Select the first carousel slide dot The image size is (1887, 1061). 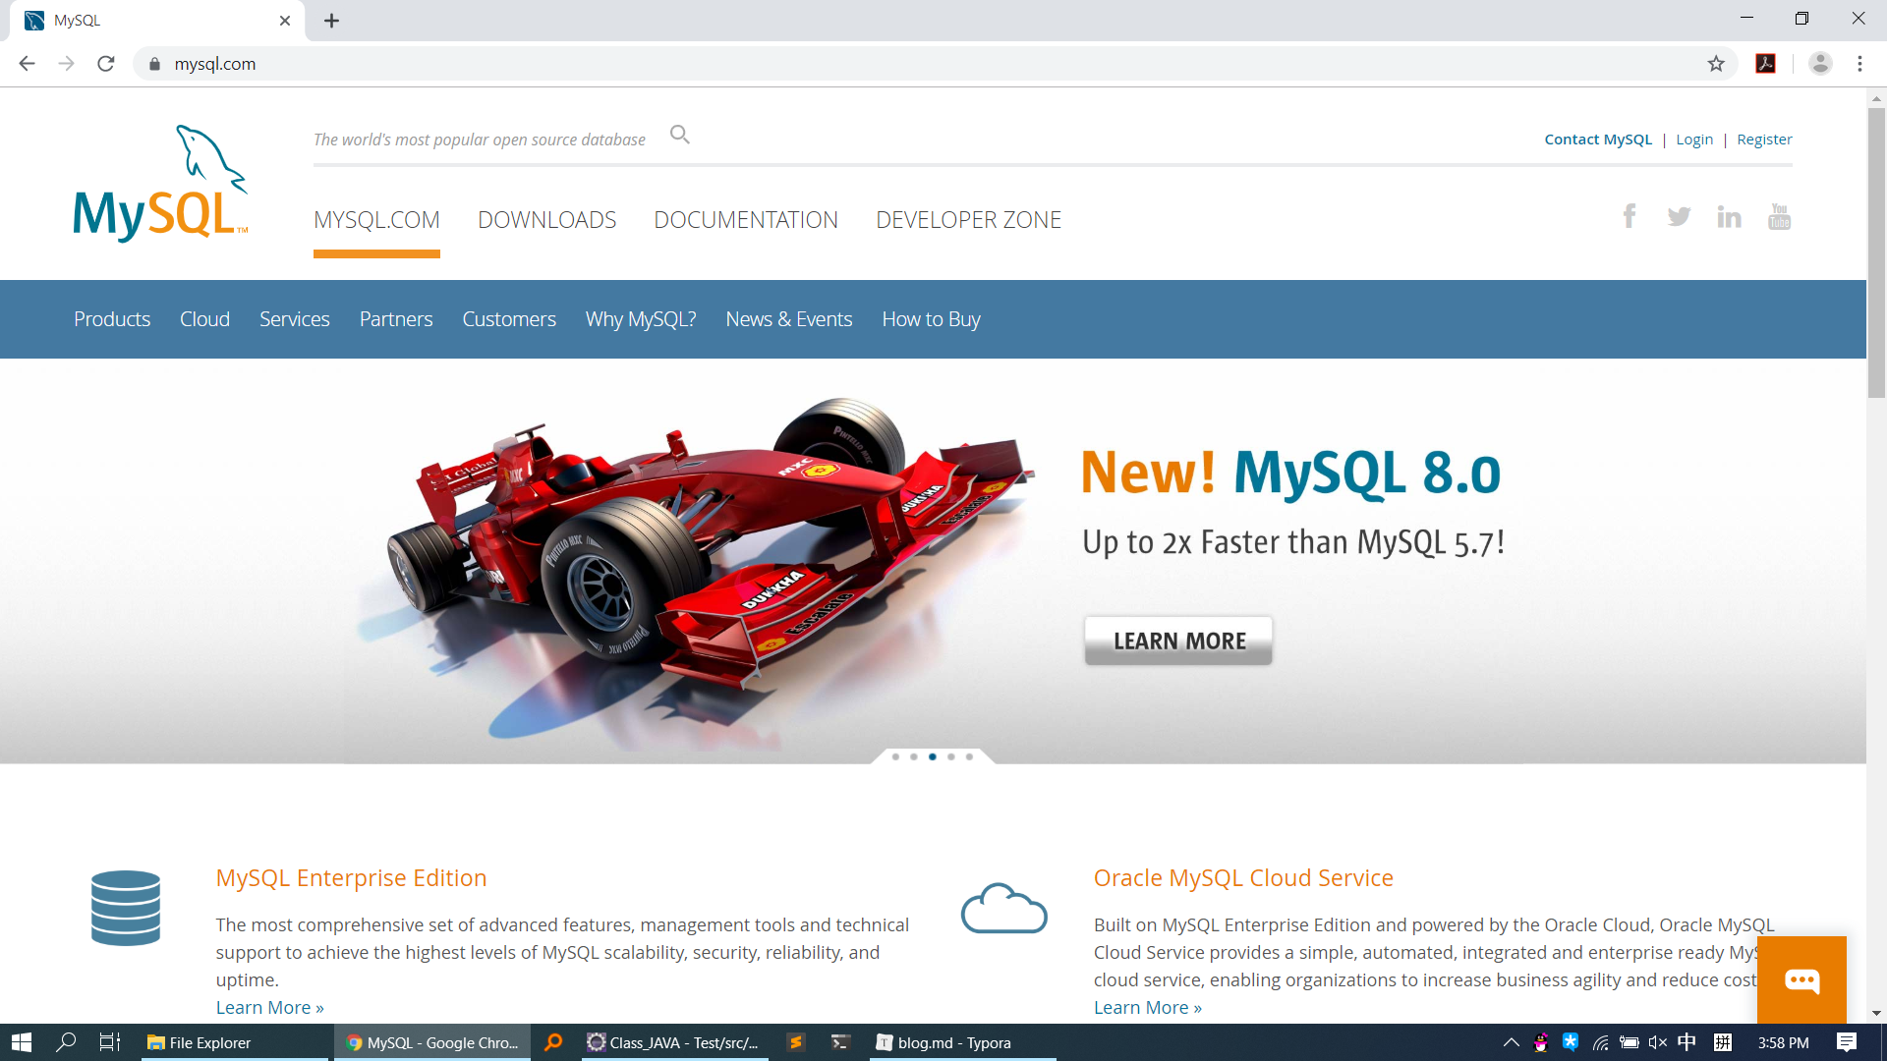pos(895,756)
